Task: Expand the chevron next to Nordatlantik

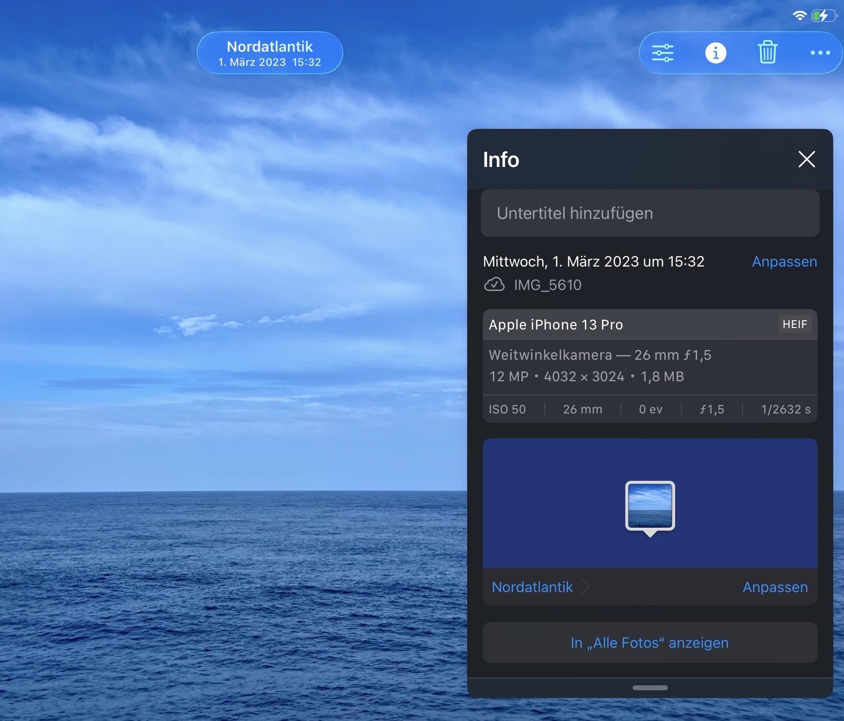Action: [x=585, y=587]
